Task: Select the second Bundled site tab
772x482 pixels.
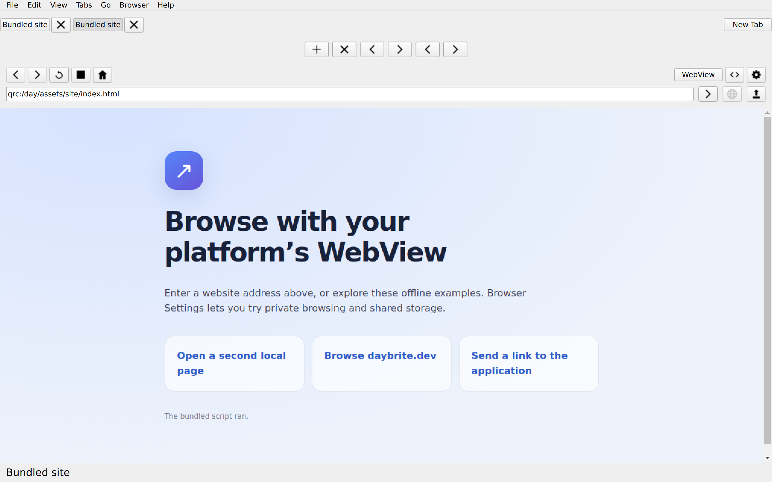Action: [x=98, y=24]
